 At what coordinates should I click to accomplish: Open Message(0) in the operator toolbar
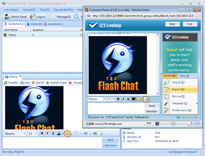pos(61,17)
